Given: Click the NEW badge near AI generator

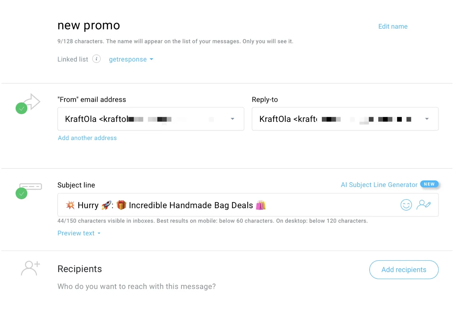Looking at the screenshot, I should 429,184.
